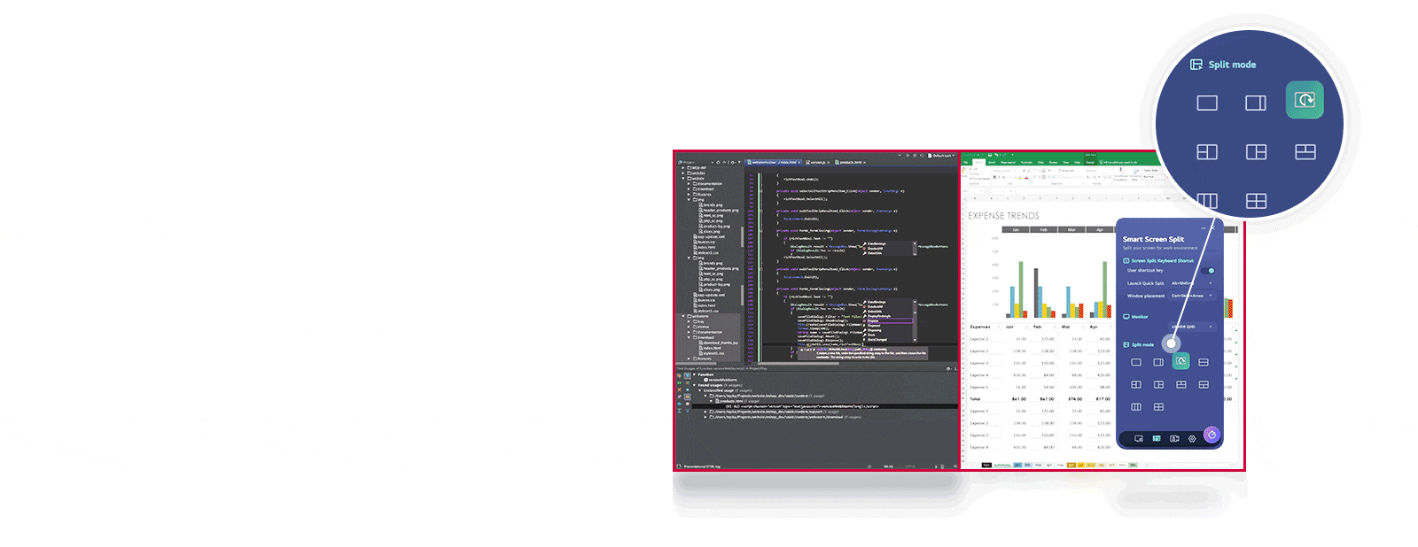
Task: Open settings gear in Smart Screen Split bar
Action: [x=1192, y=438]
